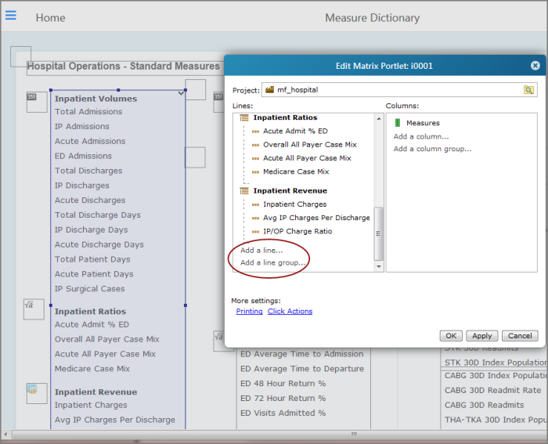The image size is (548, 444).
Task: Click the Lines list scroll down arrow
Action: click(x=378, y=267)
